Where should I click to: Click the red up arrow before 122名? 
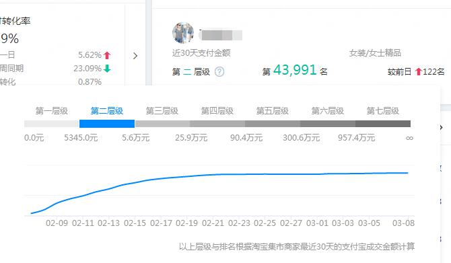(x=419, y=71)
